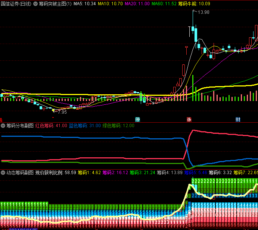The height and width of the screenshot is (230, 258).
Task: Click the 红色筹码: 41.00 label
Action: [51, 126]
